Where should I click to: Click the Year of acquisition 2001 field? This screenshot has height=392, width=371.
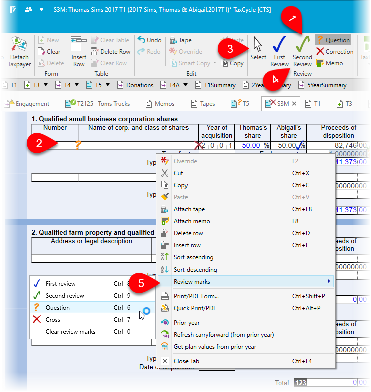(x=217, y=145)
